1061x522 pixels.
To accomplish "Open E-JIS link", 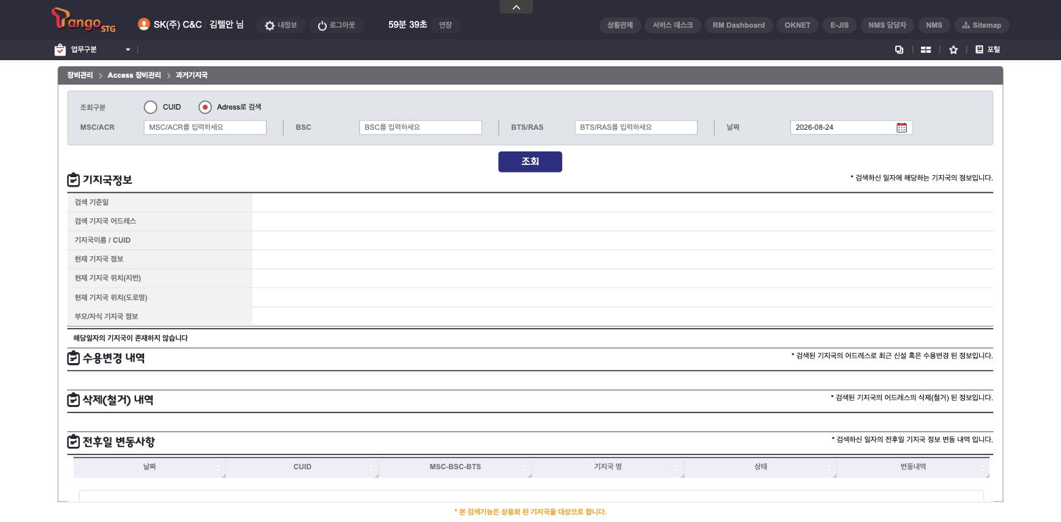I will pos(839,25).
